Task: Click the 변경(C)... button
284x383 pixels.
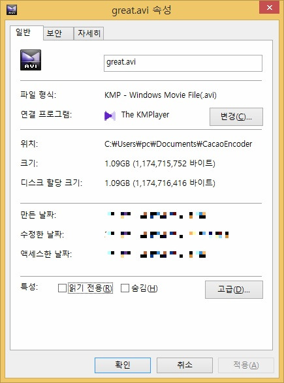Action: [236, 117]
